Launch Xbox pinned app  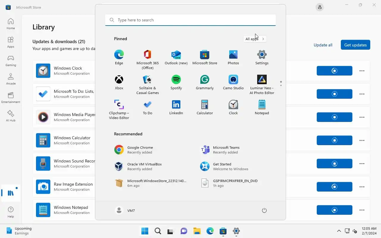click(119, 82)
